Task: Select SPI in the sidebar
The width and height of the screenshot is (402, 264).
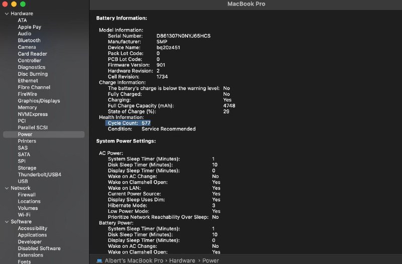Action: [x=22, y=161]
